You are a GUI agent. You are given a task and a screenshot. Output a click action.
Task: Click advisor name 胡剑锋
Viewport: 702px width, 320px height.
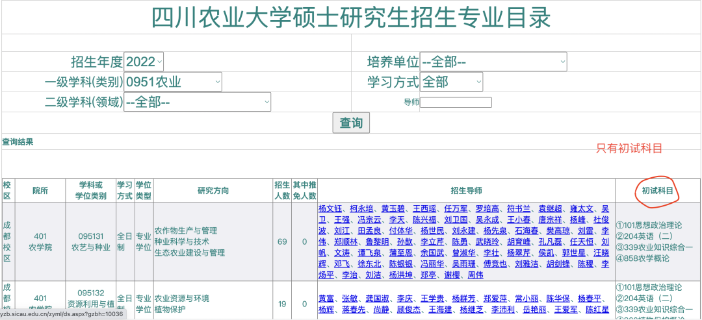[558, 264]
